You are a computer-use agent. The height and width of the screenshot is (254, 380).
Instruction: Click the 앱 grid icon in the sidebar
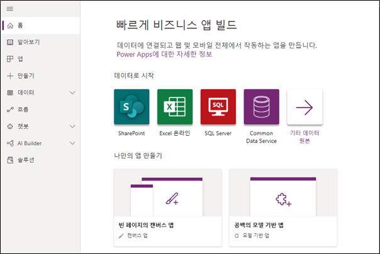[10, 59]
